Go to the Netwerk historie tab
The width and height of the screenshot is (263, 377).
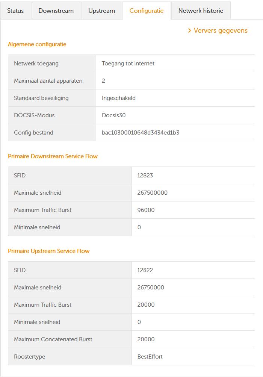201,11
